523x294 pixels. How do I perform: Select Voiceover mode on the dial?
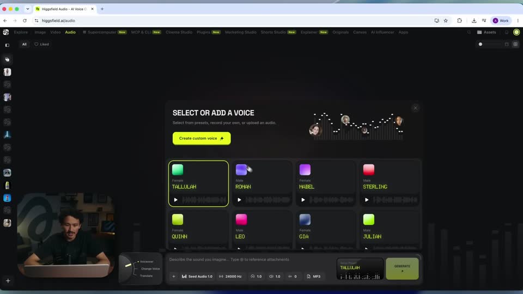click(146, 262)
